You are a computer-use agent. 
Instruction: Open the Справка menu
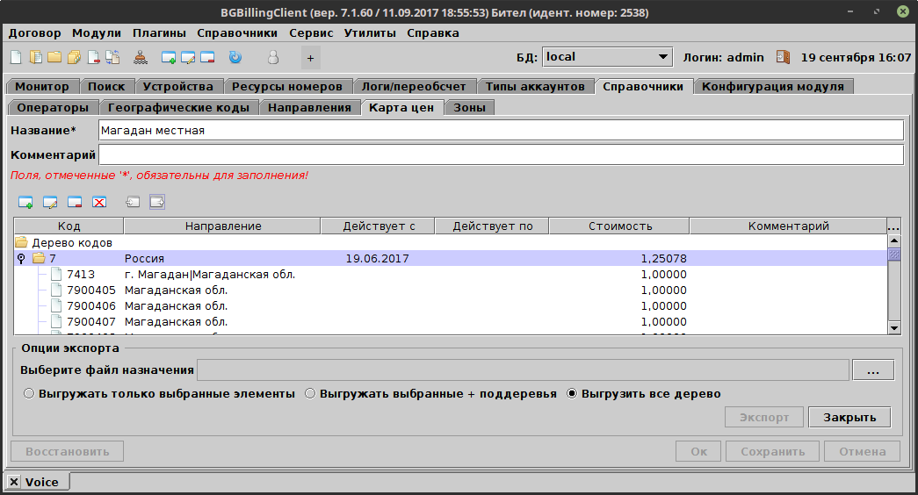tap(433, 33)
